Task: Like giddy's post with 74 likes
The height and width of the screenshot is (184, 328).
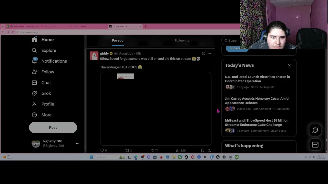Action: (154, 150)
